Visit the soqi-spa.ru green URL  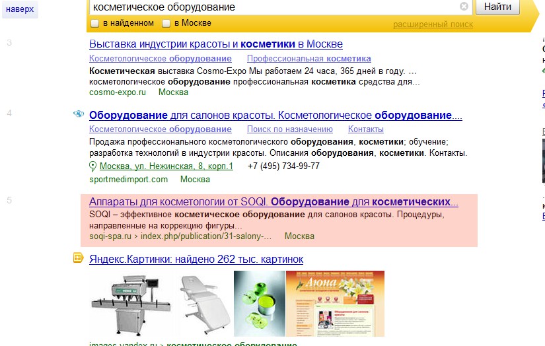point(180,236)
